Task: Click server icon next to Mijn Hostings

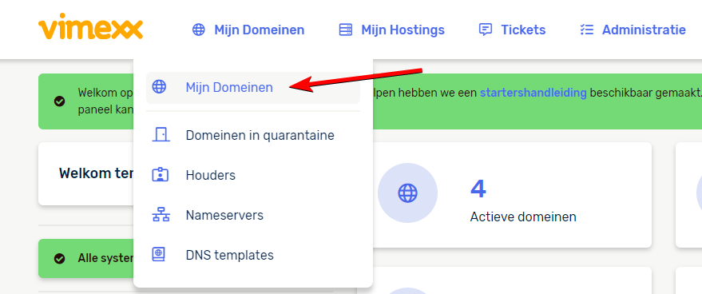Action: click(x=345, y=30)
